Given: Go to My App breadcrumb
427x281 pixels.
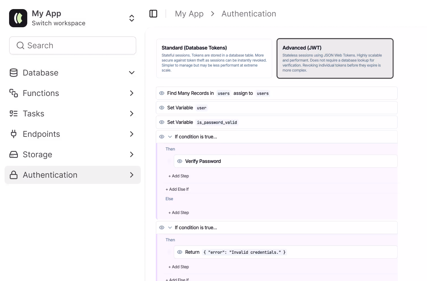Looking at the screenshot, I should 189,14.
